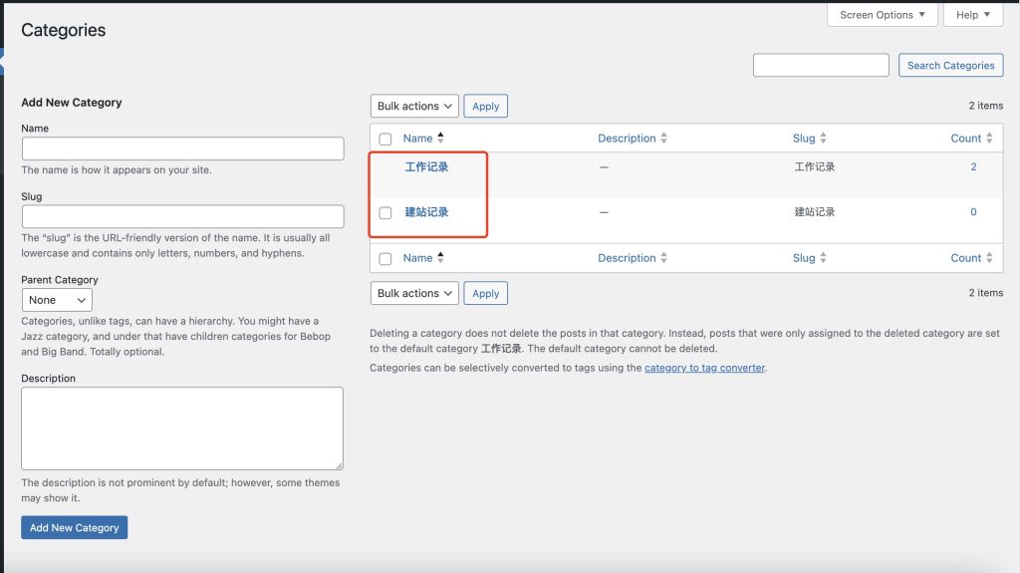Expand the Help tab
Screen dimensions: 1020x573
click(x=972, y=15)
